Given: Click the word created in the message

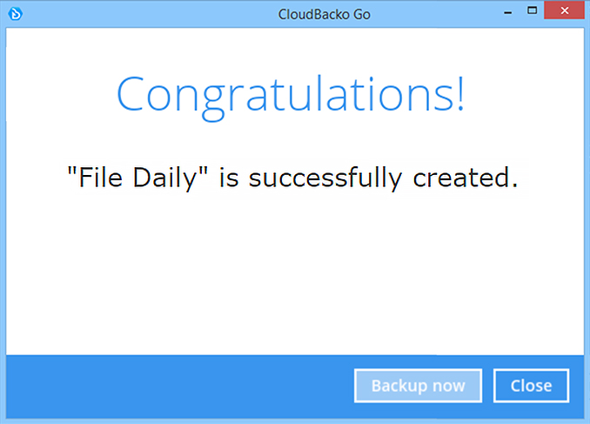Looking at the screenshot, I should 465,178.
